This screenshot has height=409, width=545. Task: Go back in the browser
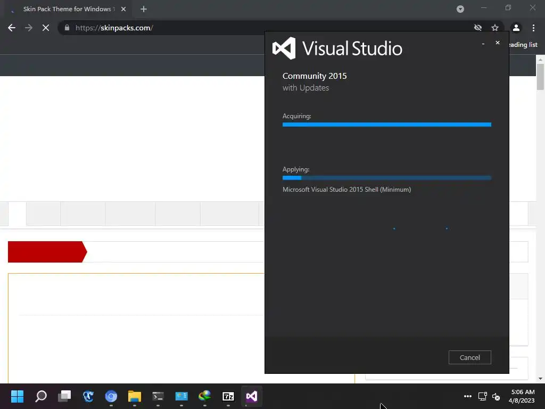click(12, 28)
